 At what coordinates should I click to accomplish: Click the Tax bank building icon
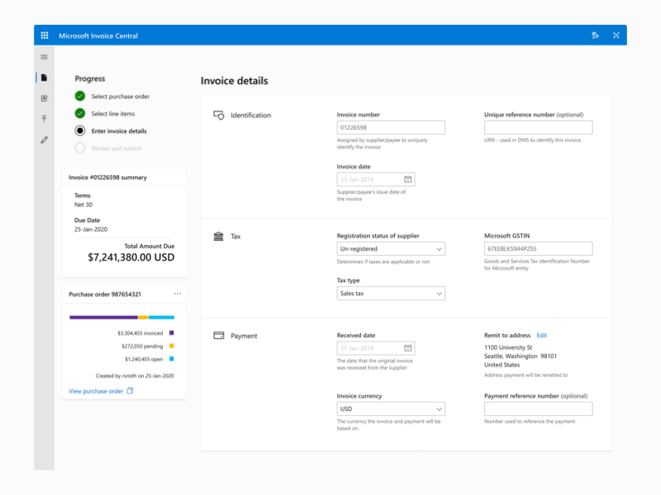[218, 236]
